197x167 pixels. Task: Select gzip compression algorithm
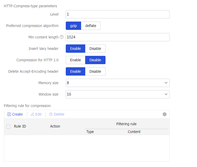(x=73, y=26)
